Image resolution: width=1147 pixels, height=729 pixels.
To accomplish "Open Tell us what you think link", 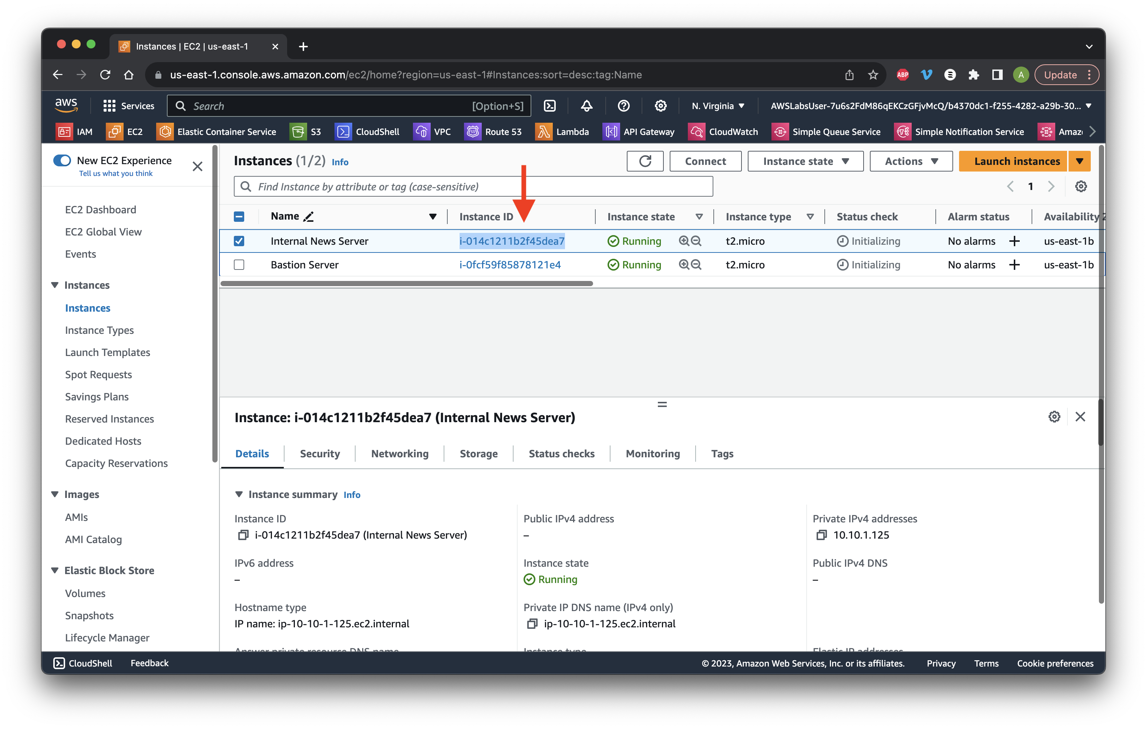I will click(x=116, y=174).
